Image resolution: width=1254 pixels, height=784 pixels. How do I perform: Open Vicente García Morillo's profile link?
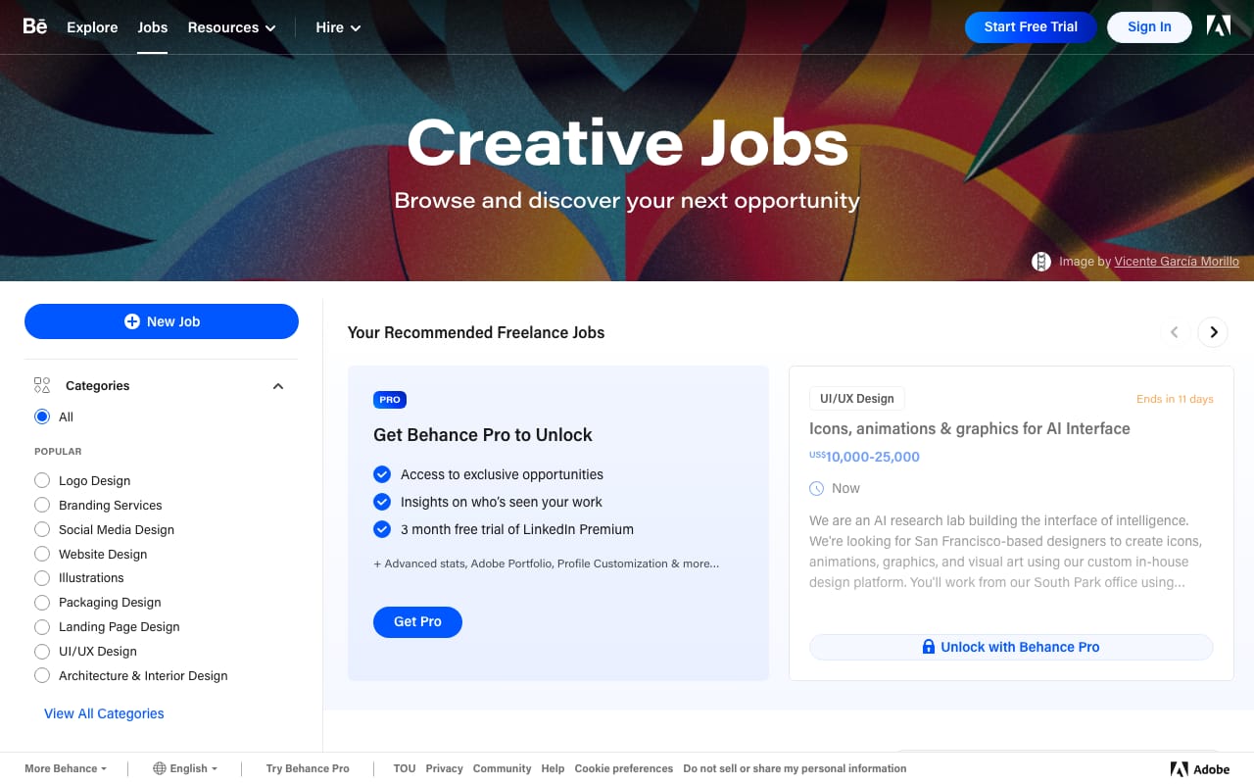(x=1176, y=262)
